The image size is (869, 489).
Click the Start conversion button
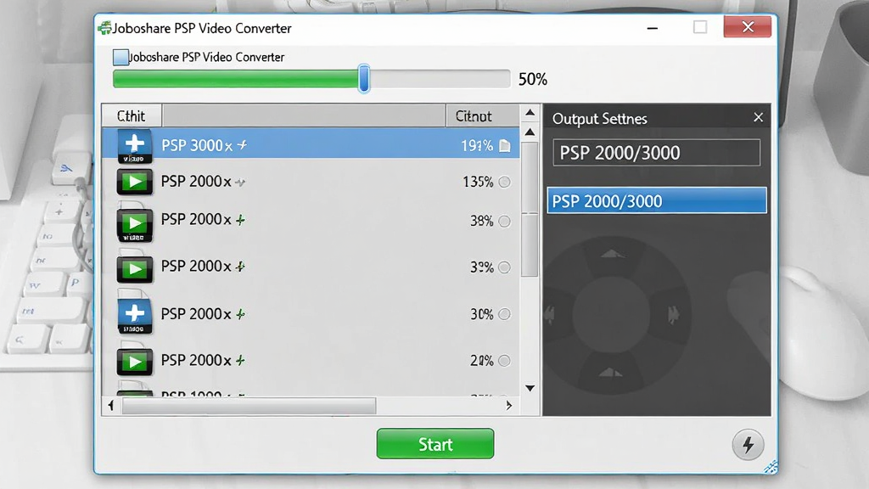pos(435,443)
